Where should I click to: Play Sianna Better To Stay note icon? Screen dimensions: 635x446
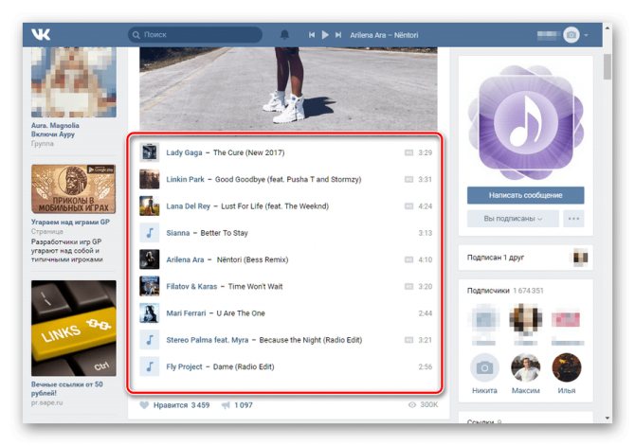[150, 233]
